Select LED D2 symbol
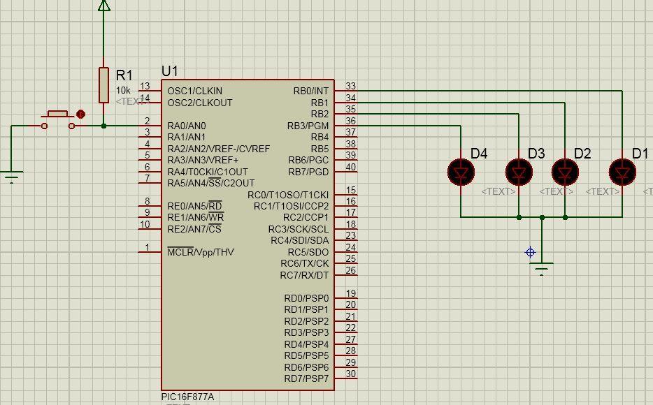This screenshot has width=653, height=405. click(565, 172)
